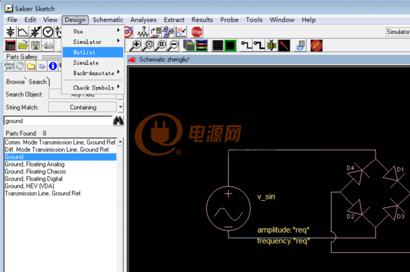Select 'Comm. Mode Transimission Line, Ground Ref.'
Viewport: 410px width, 272px height.
pyautogui.click(x=60, y=142)
